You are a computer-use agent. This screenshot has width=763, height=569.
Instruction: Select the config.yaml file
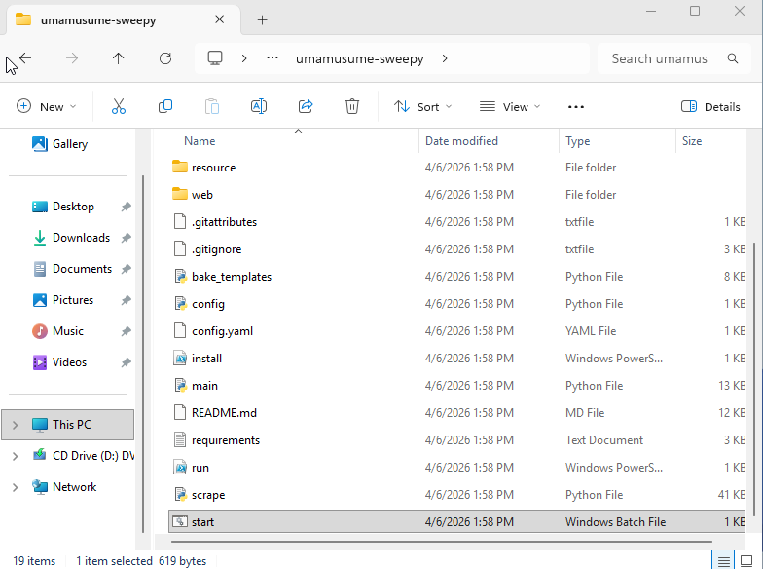[457, 331]
